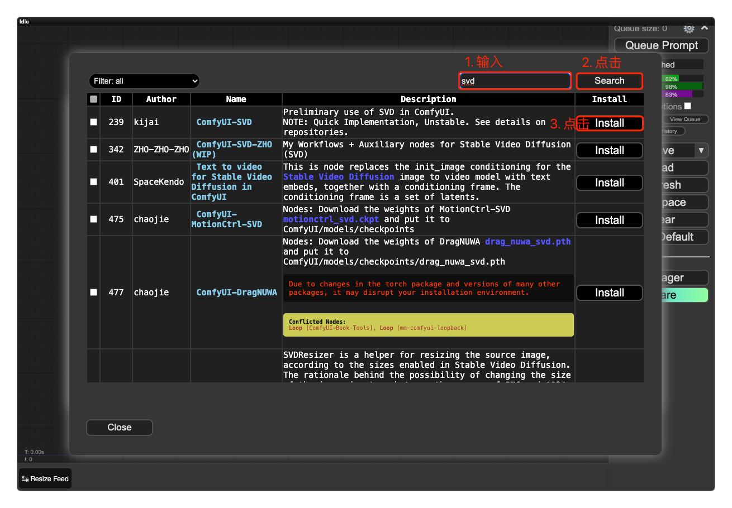Click the Idle status label
Image resolution: width=732 pixels, height=508 pixels.
coord(24,22)
